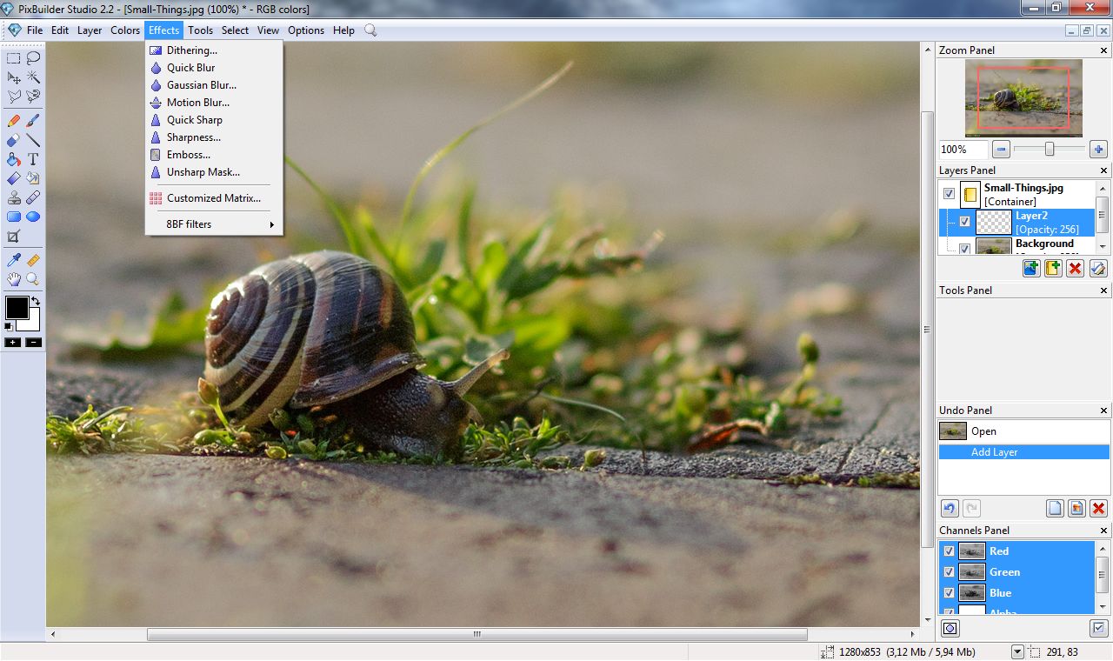
Task: Toggle visibility of Small-Things.jpg container
Action: [949, 194]
